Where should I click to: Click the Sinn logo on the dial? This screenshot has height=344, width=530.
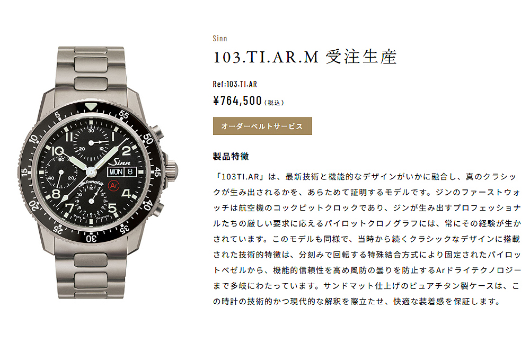(x=120, y=161)
